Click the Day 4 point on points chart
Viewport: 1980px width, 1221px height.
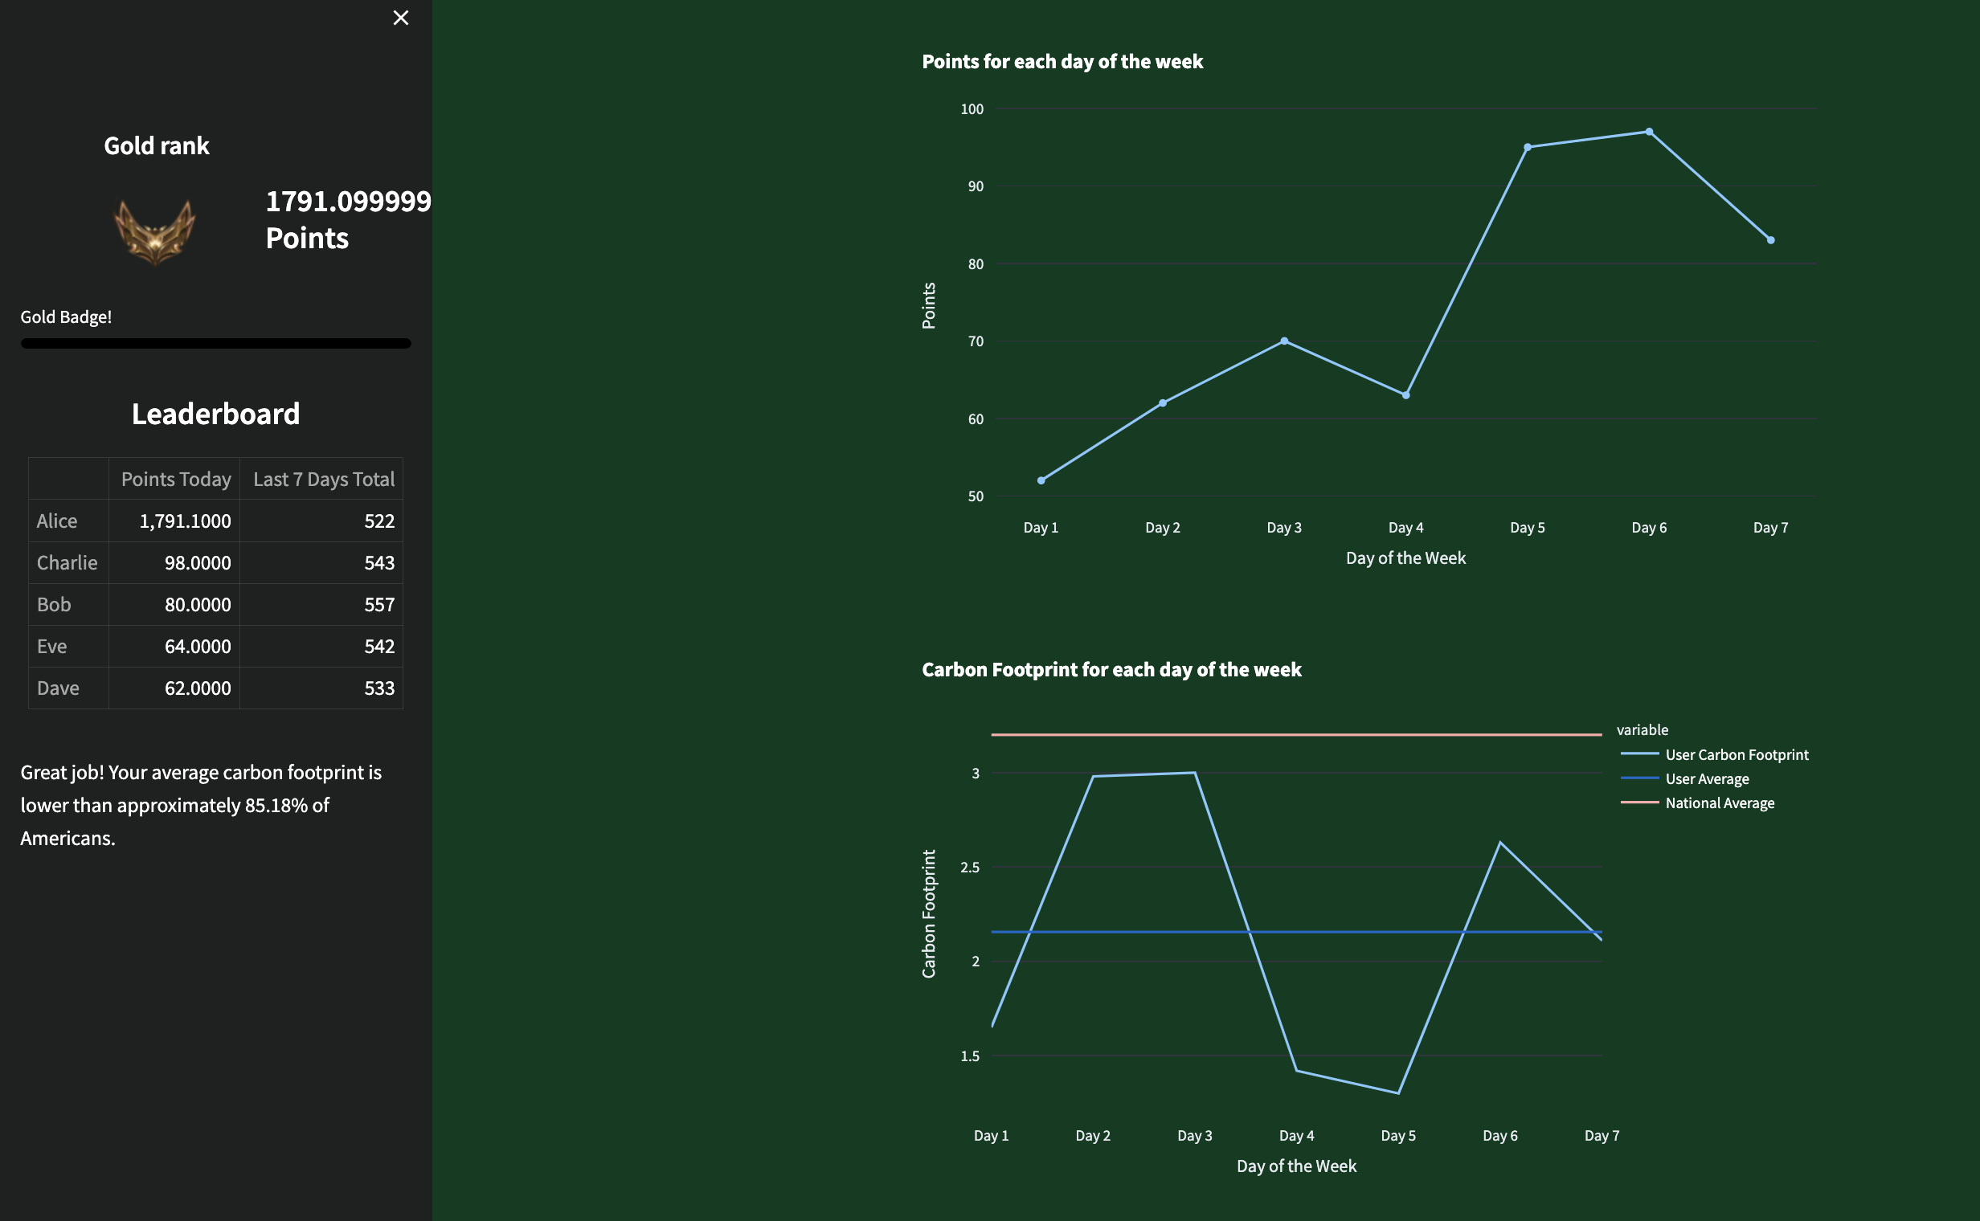(1405, 395)
